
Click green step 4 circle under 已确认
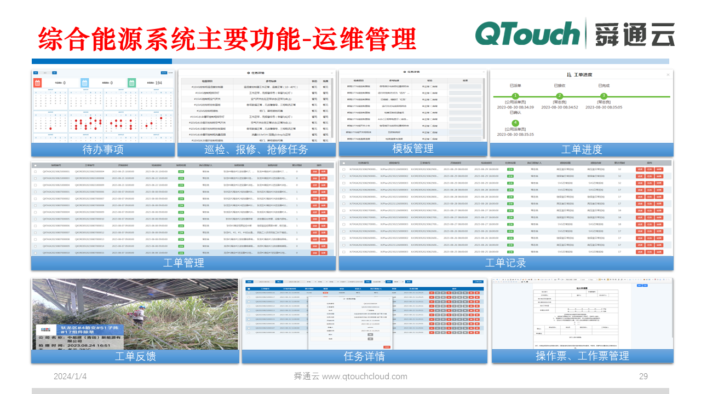pyautogui.click(x=515, y=123)
